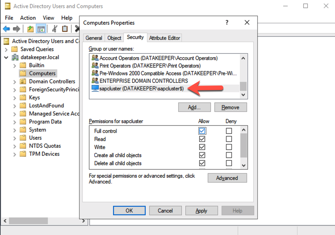Toggle Allow checkbox for Full control
This screenshot has width=335, height=235.
[x=202, y=131]
